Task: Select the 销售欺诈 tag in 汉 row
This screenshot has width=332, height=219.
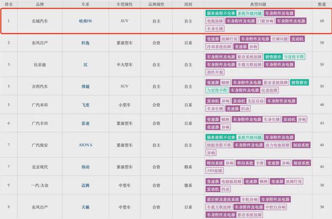Action: [273, 57]
